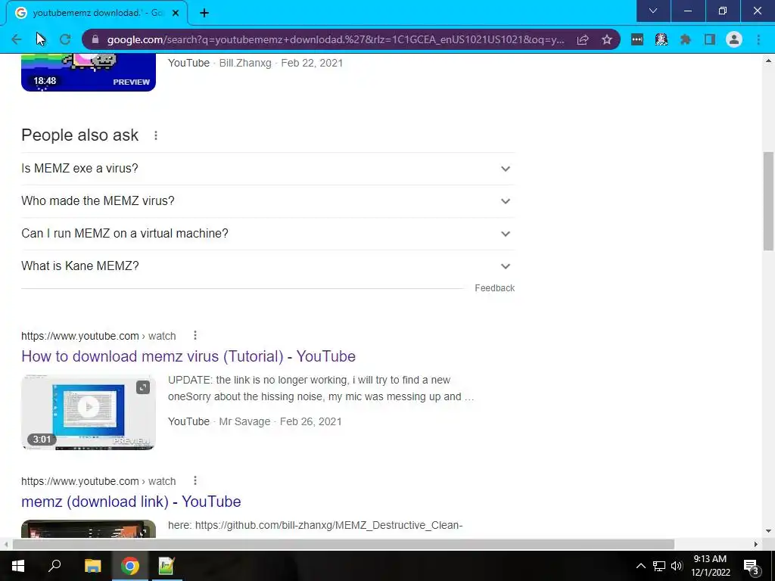Open the network status tray icon
Viewport: 775px width, 581px height.
[659, 566]
